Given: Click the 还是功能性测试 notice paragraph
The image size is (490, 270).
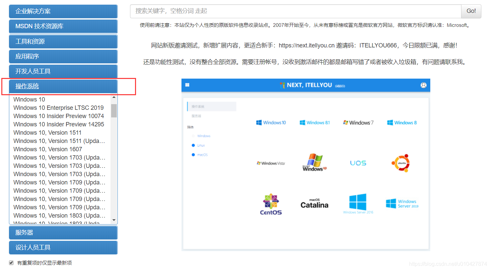Looking at the screenshot, I should coord(305,62).
